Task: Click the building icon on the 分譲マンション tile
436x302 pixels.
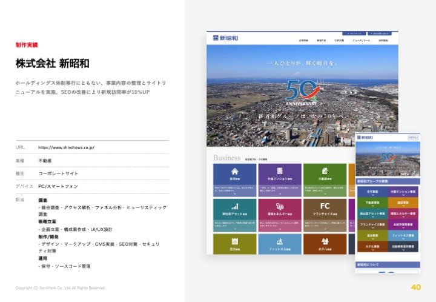Action: click(280, 171)
